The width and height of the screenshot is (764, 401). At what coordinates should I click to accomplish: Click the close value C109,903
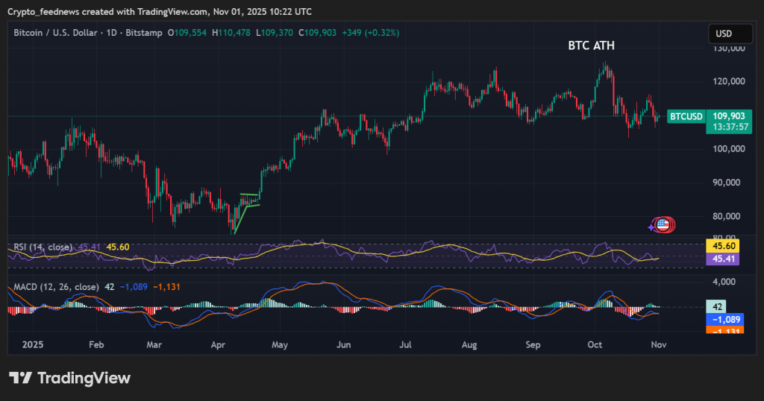click(x=317, y=33)
